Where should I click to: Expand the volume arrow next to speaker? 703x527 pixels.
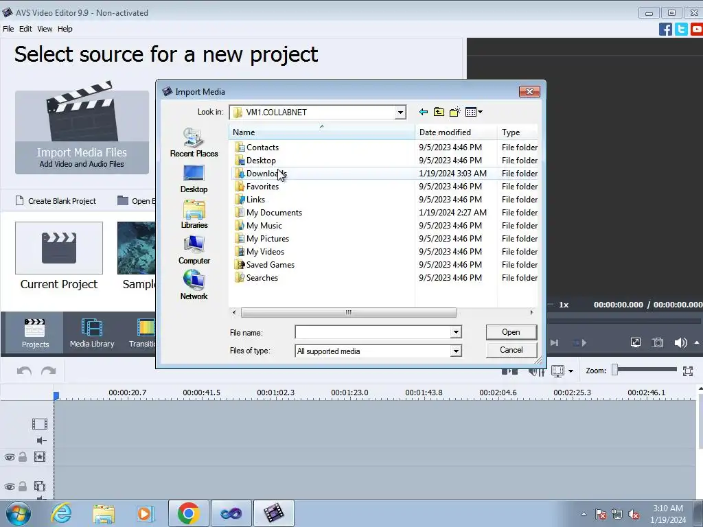pos(697,343)
